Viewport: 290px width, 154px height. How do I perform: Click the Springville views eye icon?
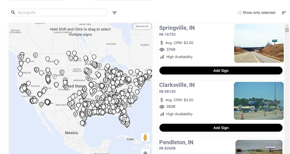pos(162,50)
